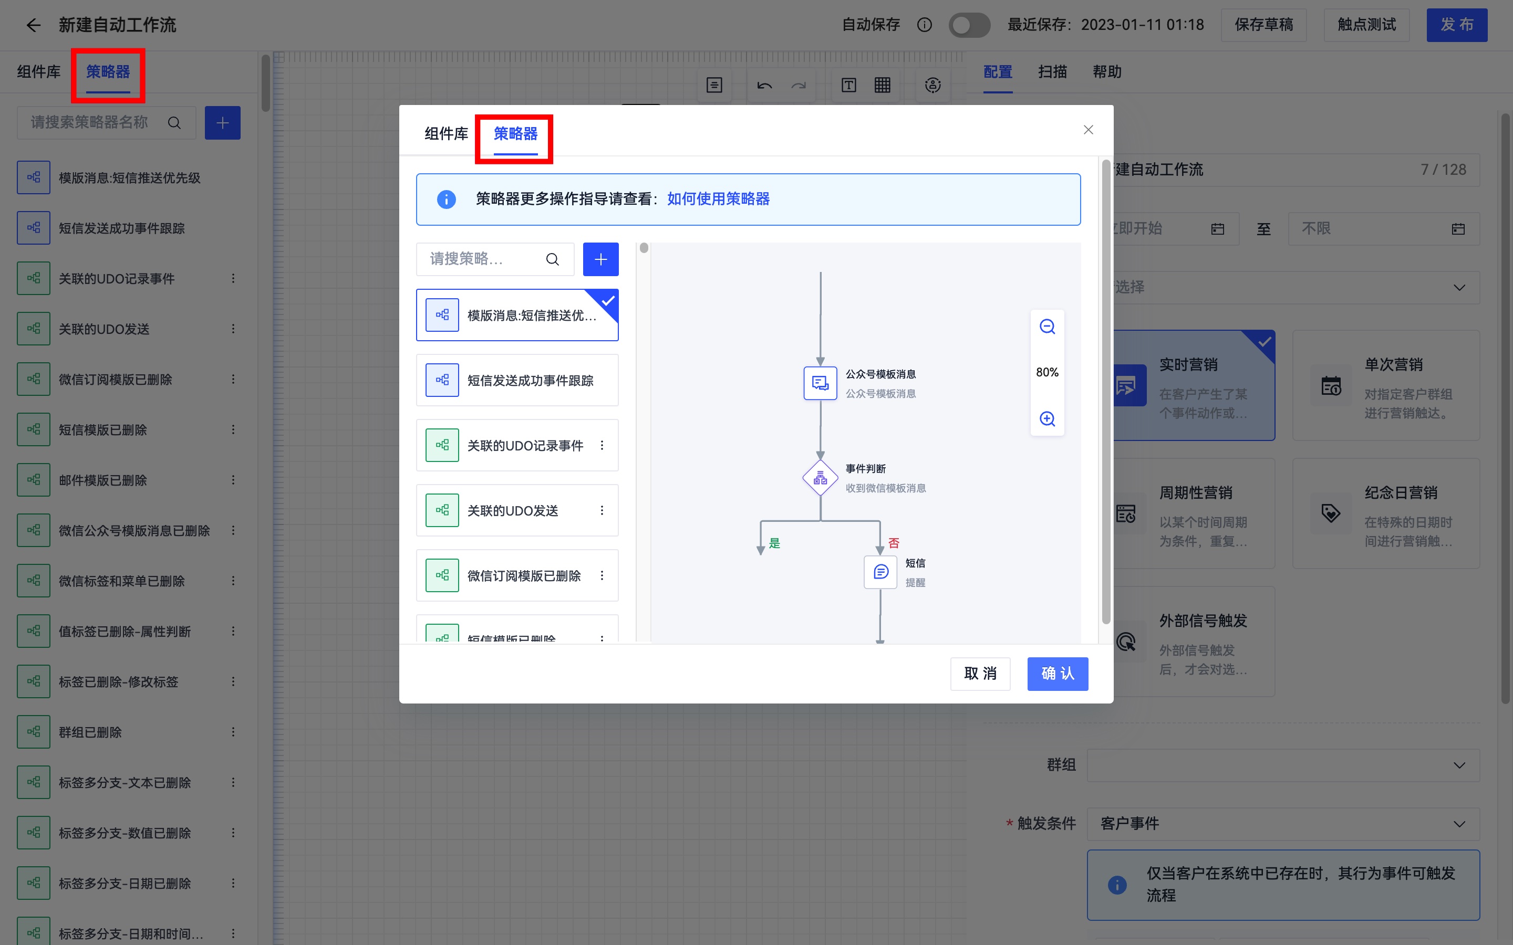1513x945 pixels.
Task: Click the blue plus button in dialog
Action: pos(601,259)
